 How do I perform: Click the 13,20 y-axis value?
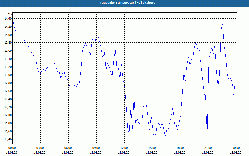click(8, 67)
